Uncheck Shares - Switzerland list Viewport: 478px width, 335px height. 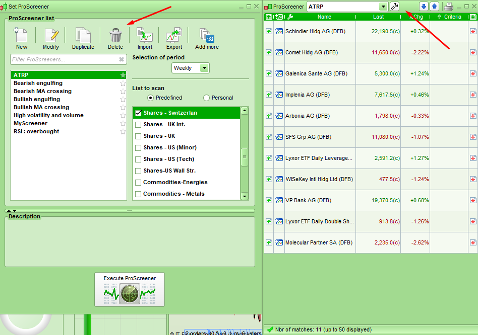(138, 113)
